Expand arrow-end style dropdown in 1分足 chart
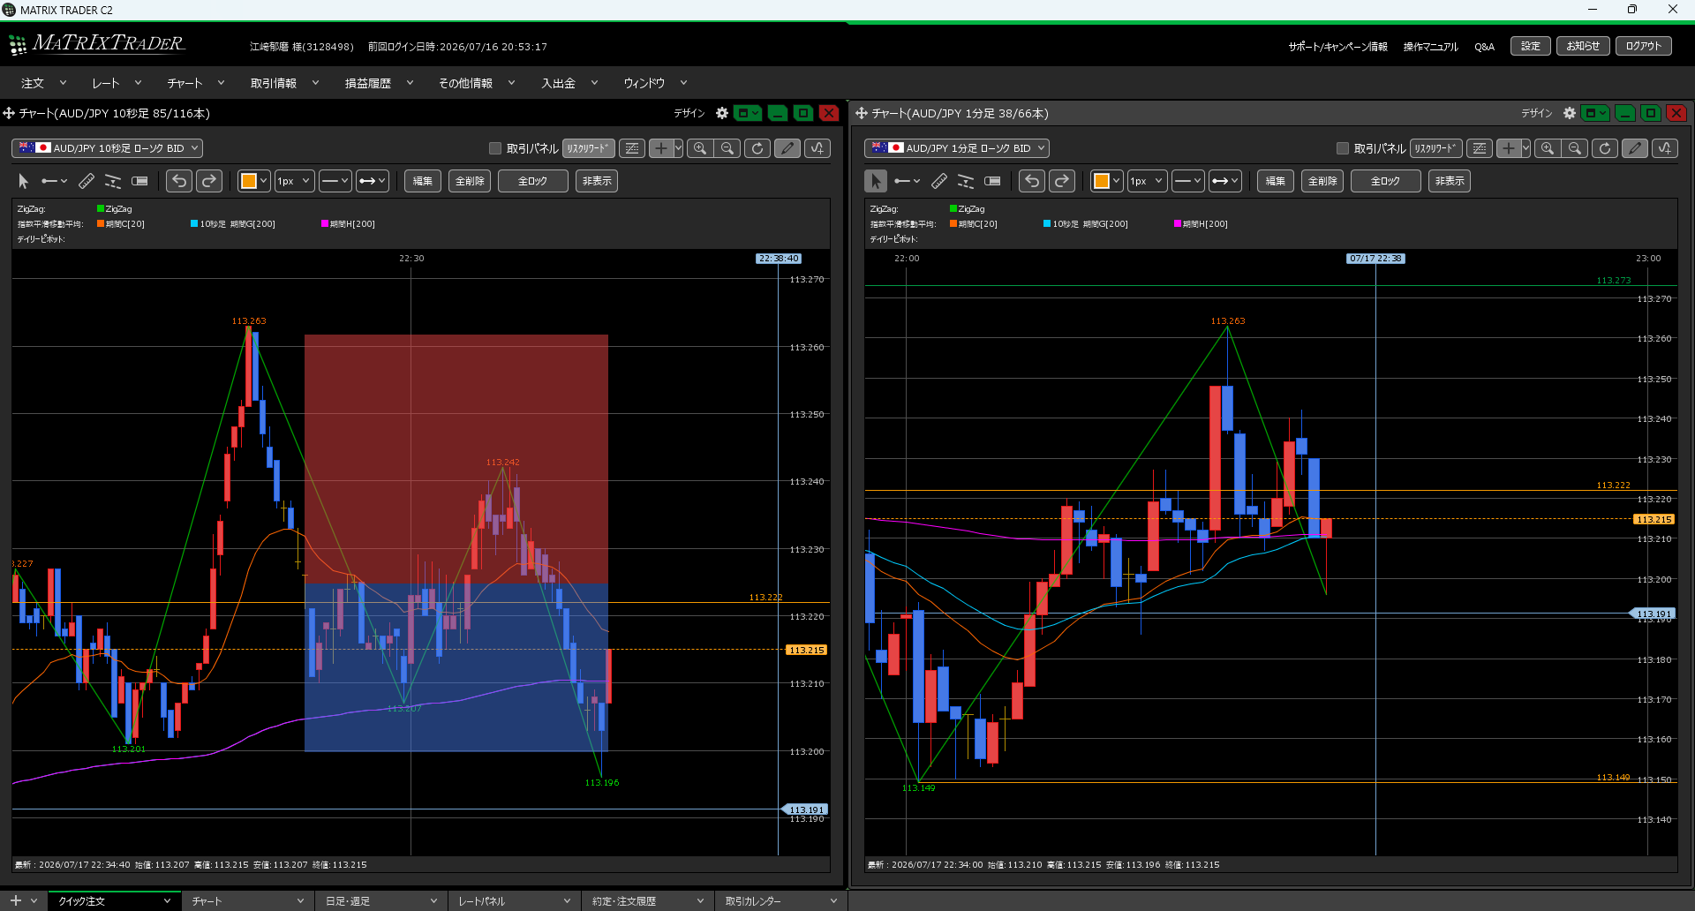This screenshot has width=1695, height=911. 1224,181
